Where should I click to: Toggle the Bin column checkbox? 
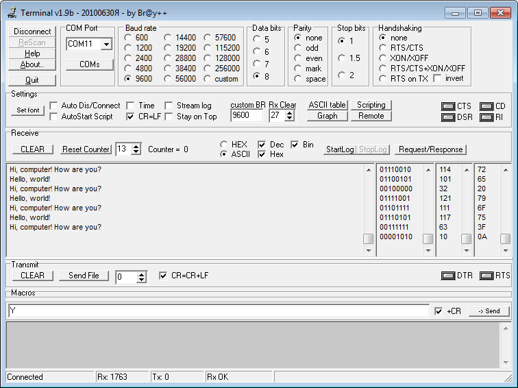[295, 145]
